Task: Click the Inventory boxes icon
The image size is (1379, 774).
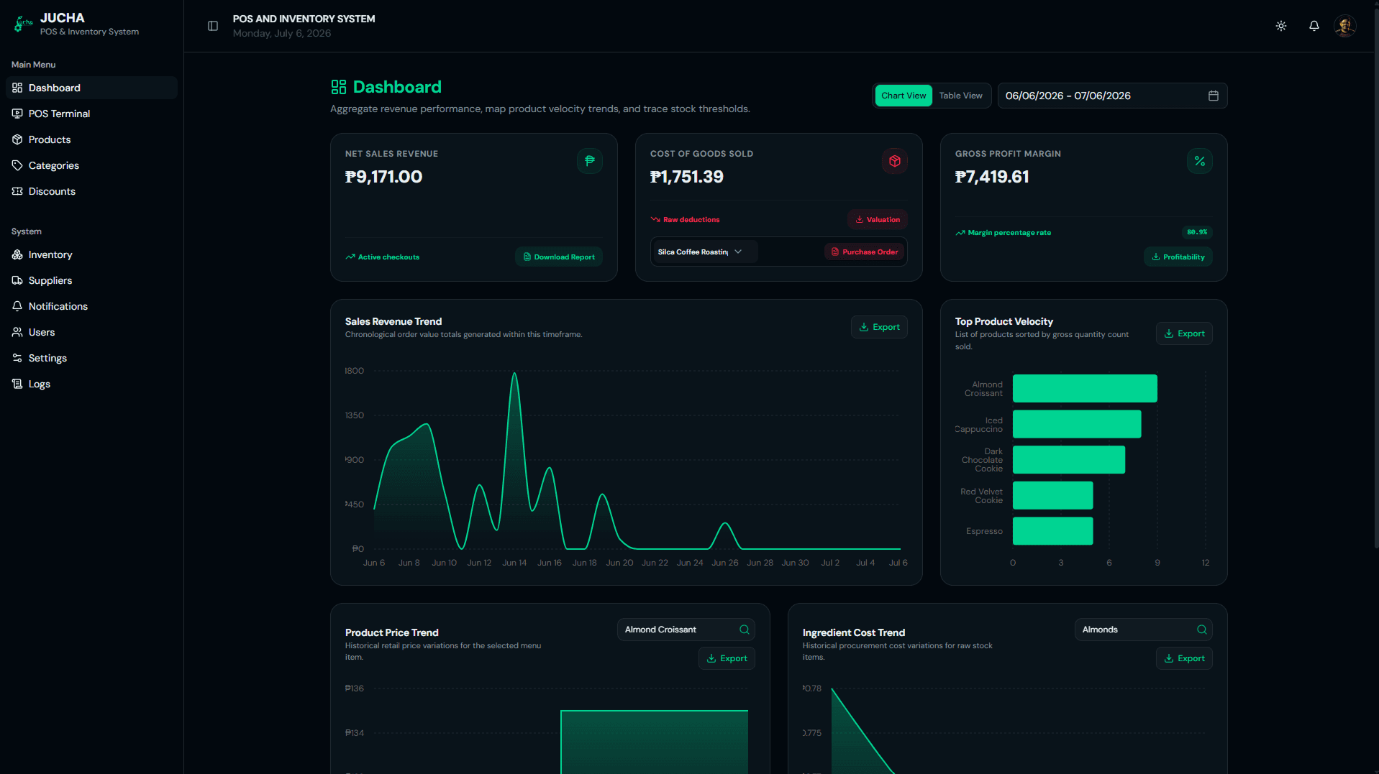Action: (17, 254)
